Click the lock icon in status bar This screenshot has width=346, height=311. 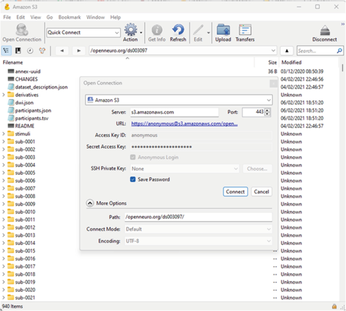point(334,306)
